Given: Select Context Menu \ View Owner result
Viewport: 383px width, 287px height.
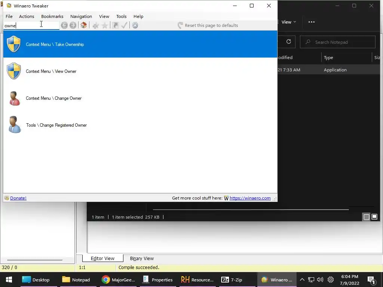Looking at the screenshot, I should [140, 71].
